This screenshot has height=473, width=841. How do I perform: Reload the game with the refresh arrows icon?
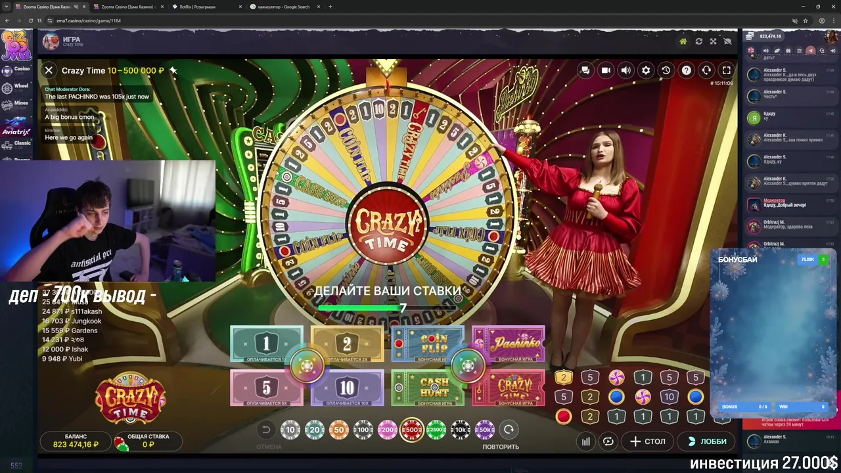point(698,41)
